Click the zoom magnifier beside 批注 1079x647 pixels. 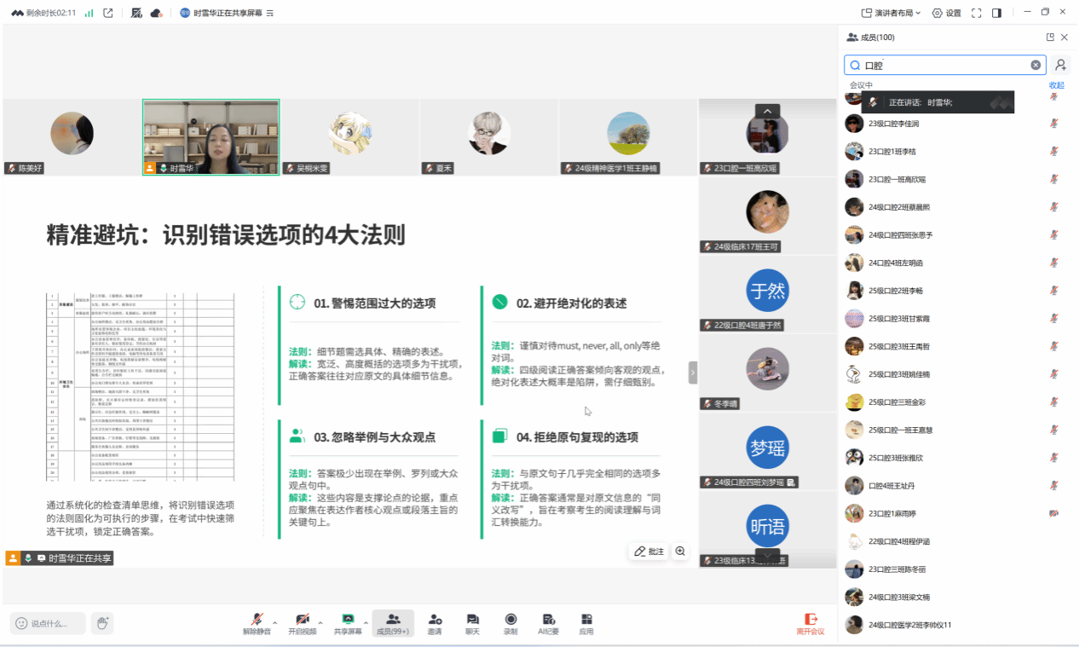[680, 552]
